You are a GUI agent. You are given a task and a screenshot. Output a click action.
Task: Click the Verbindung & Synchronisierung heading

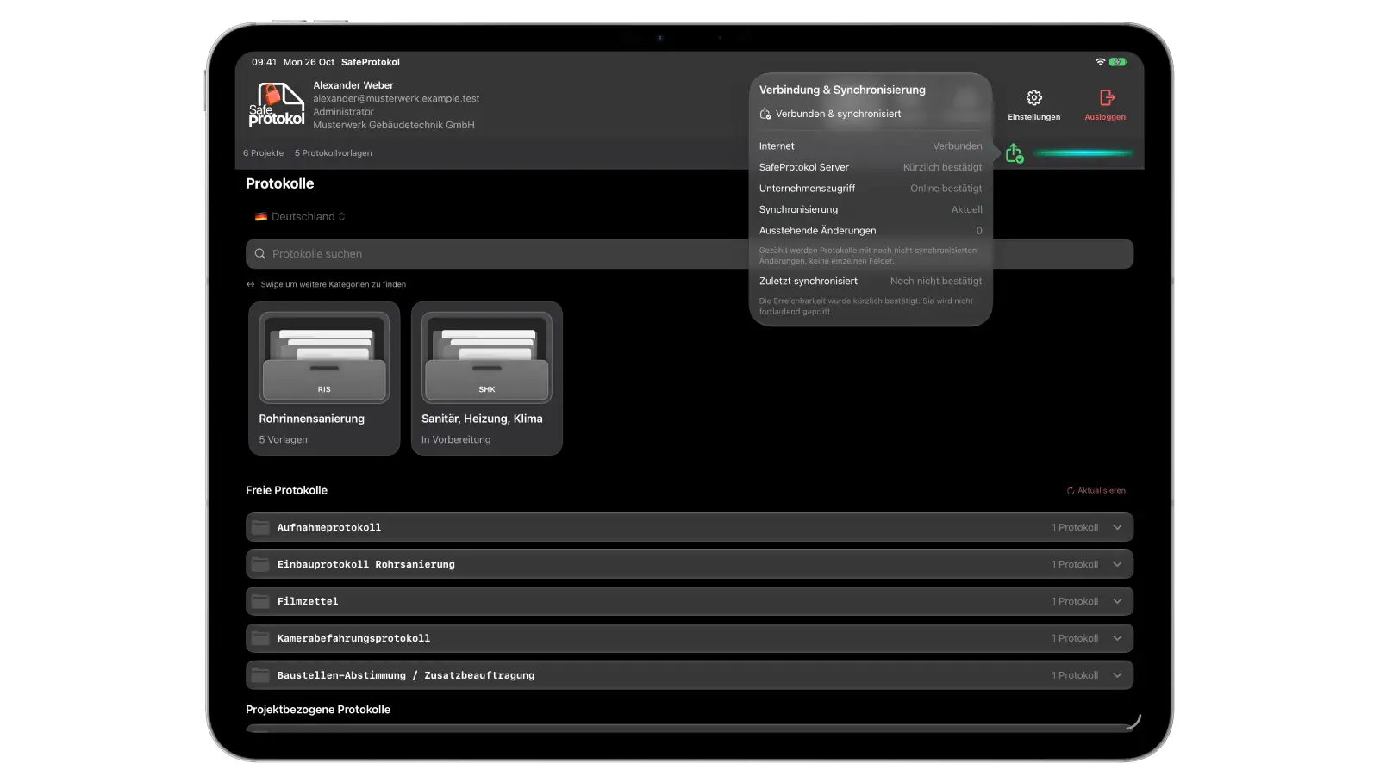click(842, 90)
